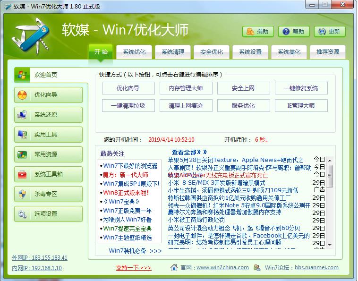Viewport: 358px width, 281px height.
Task: Click the 支持一下>>> link
Action: click(x=134, y=267)
